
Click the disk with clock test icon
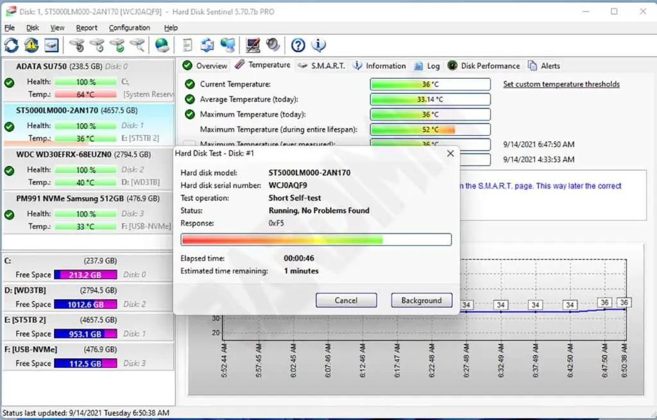98,45
